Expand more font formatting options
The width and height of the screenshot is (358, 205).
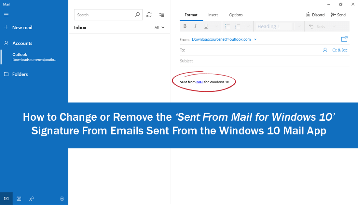point(216,26)
